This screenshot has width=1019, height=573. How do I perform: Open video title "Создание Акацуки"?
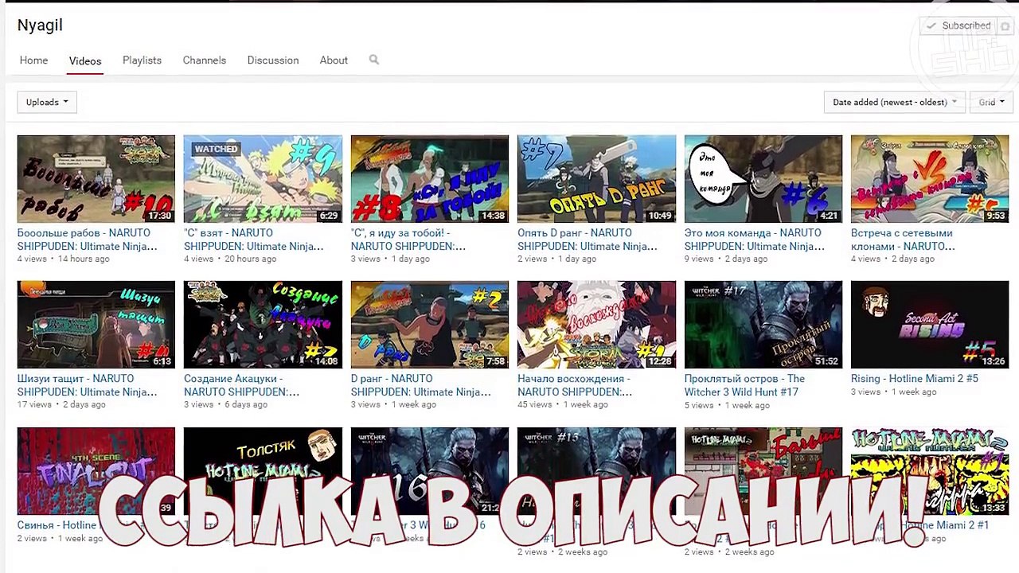[242, 385]
